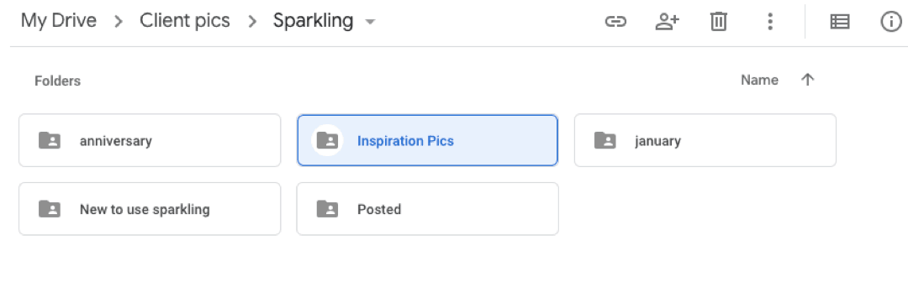This screenshot has height=303, width=908.
Task: Select the Posted folder
Action: 427,209
